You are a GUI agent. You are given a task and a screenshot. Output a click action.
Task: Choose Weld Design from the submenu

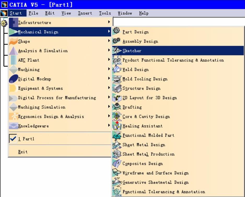click(x=178, y=69)
